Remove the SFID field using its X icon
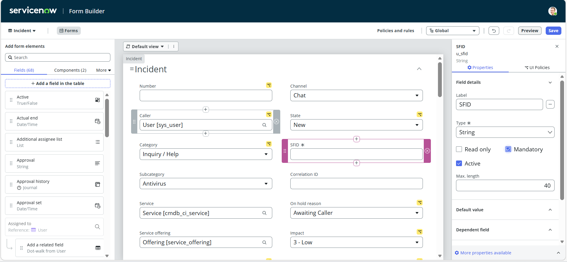The image size is (567, 262). 427,151
